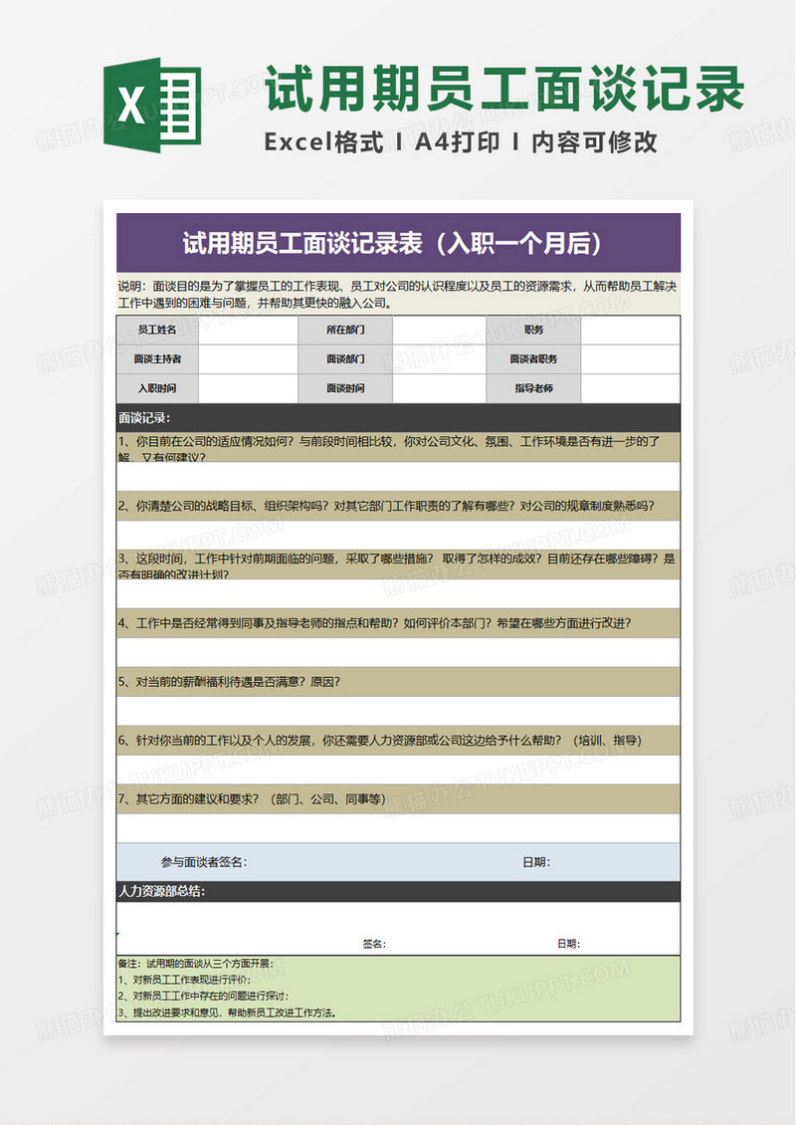Select remark 1 对新员工工作表现进行评价
796x1125 pixels.
(x=184, y=980)
